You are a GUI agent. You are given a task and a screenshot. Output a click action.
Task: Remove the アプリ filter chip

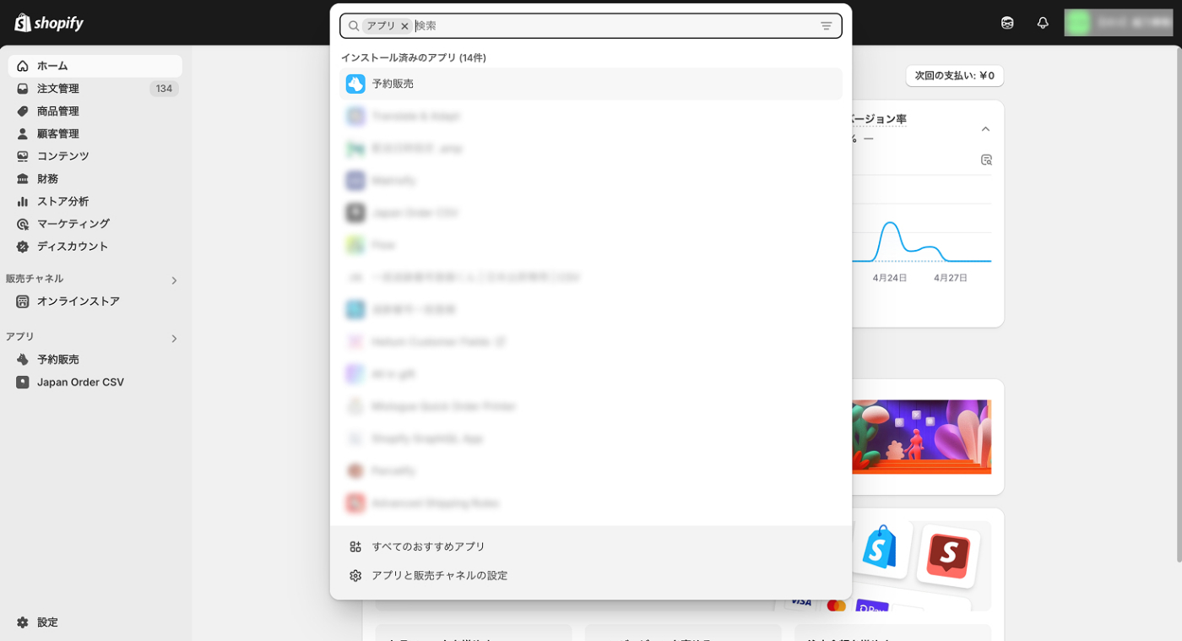[x=404, y=26]
